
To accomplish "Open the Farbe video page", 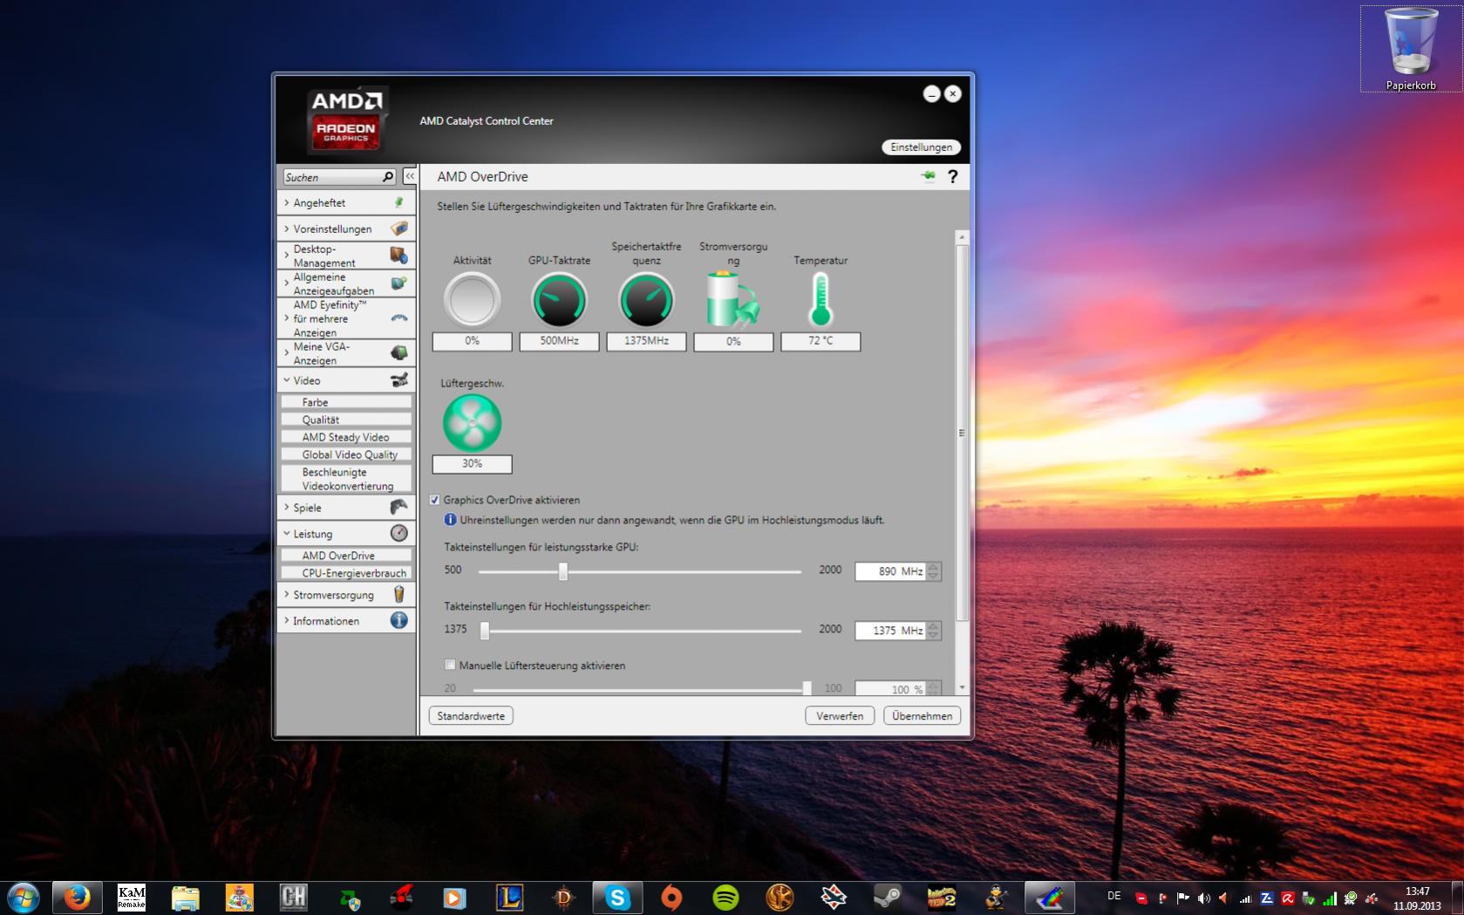I will click(x=346, y=402).
